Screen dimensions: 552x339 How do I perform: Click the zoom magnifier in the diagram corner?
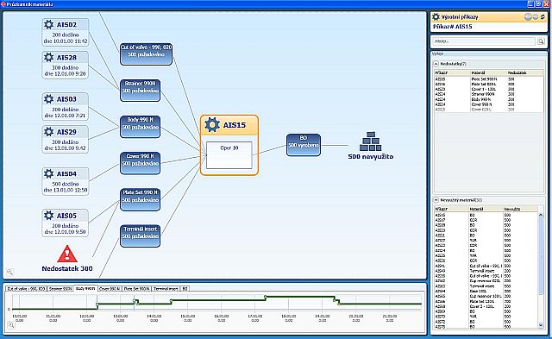coord(10,272)
